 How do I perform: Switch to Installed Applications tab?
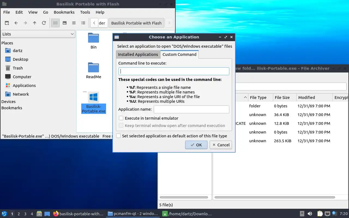click(138, 55)
